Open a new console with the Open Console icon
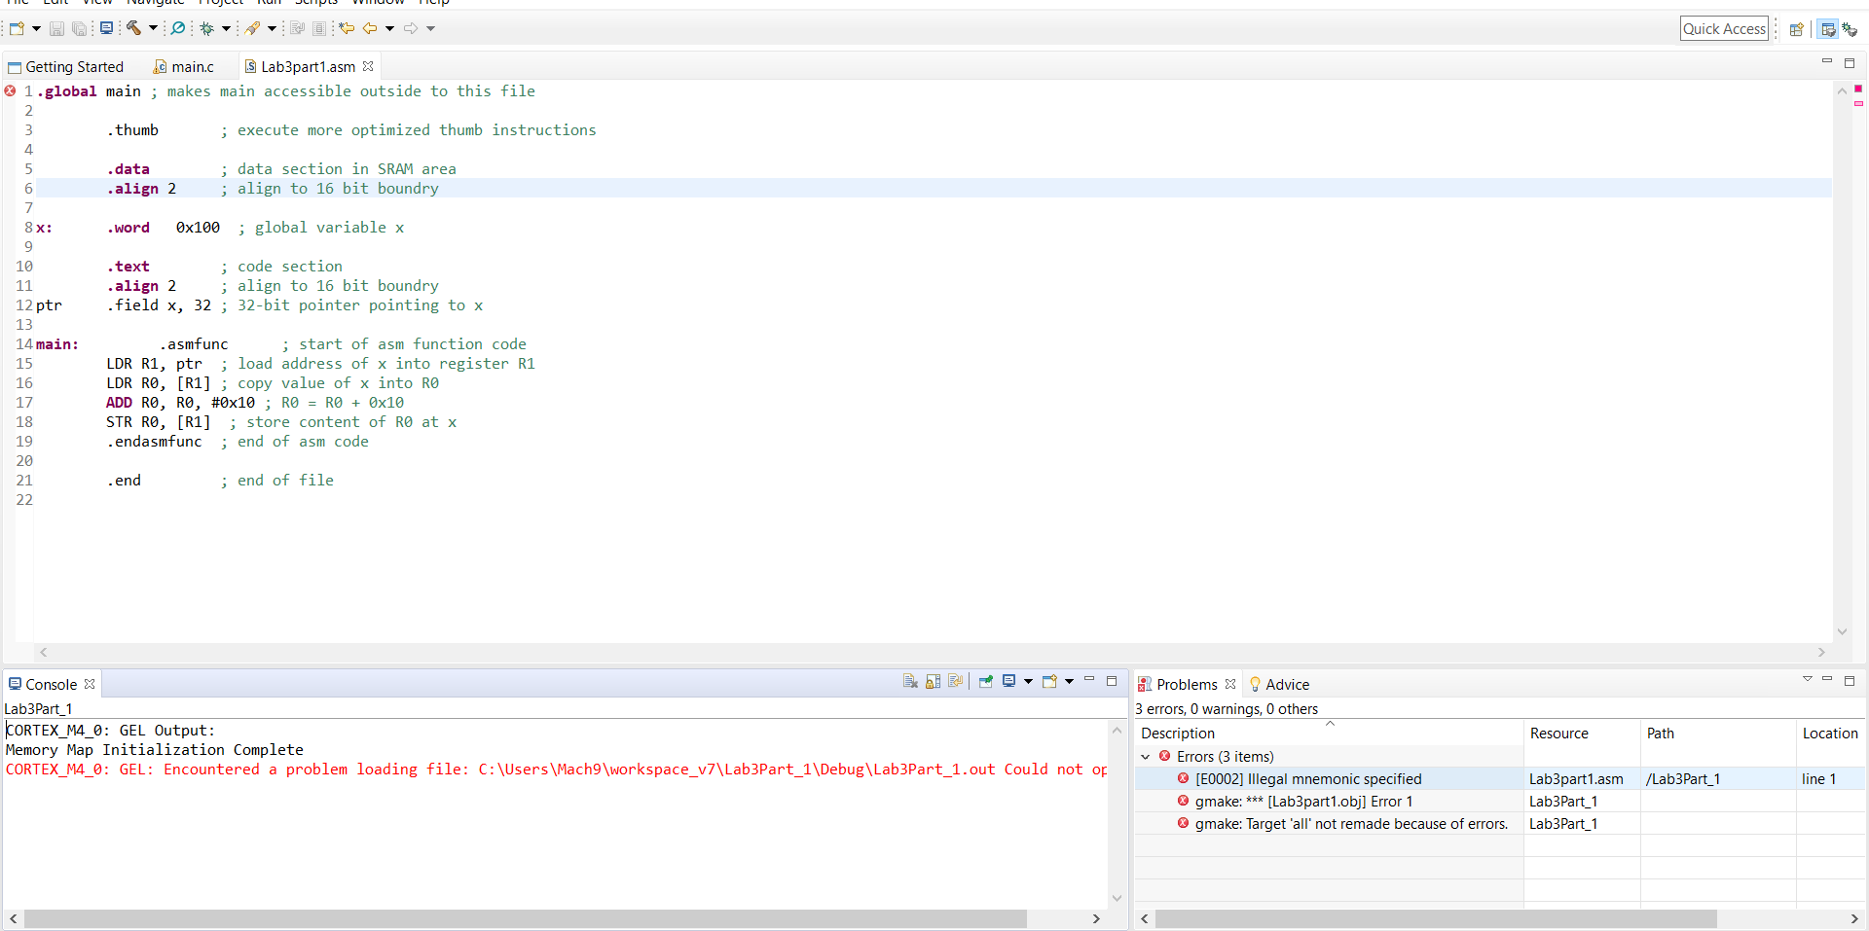The height and width of the screenshot is (931, 1869). 1050,683
